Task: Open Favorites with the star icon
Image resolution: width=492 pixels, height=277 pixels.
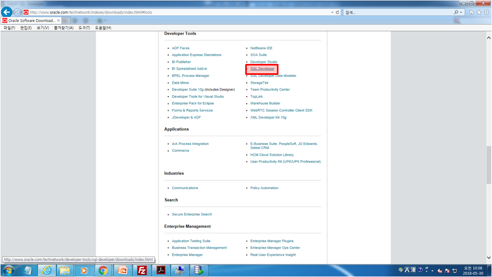Action: click(479, 12)
